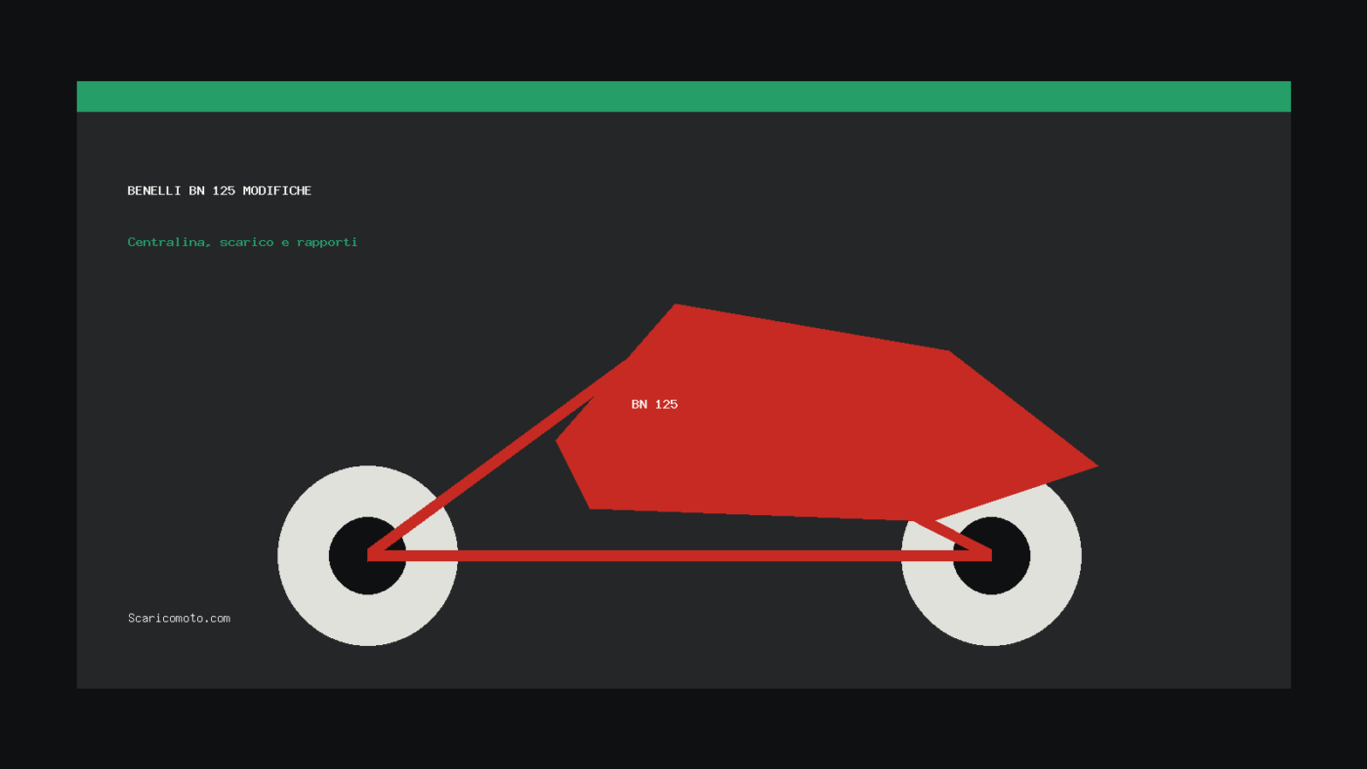Click the title "BENELLI BN 125 MODIFICHE"

tap(220, 190)
